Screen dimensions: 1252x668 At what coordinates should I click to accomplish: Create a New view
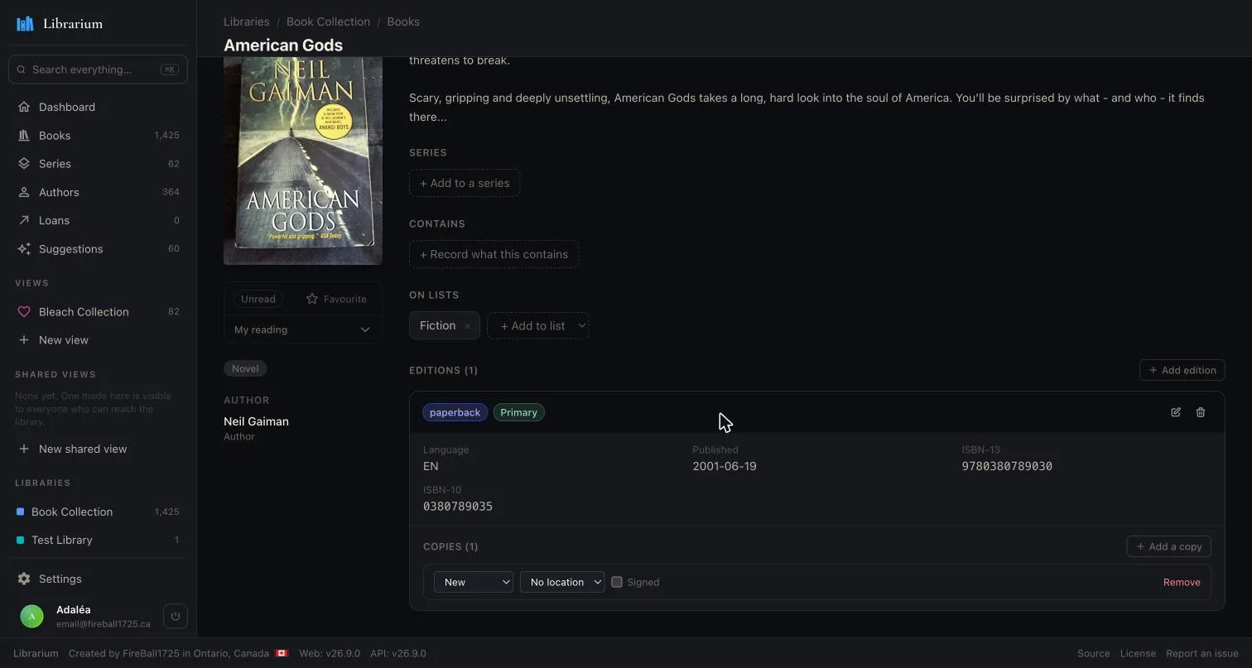click(x=98, y=340)
